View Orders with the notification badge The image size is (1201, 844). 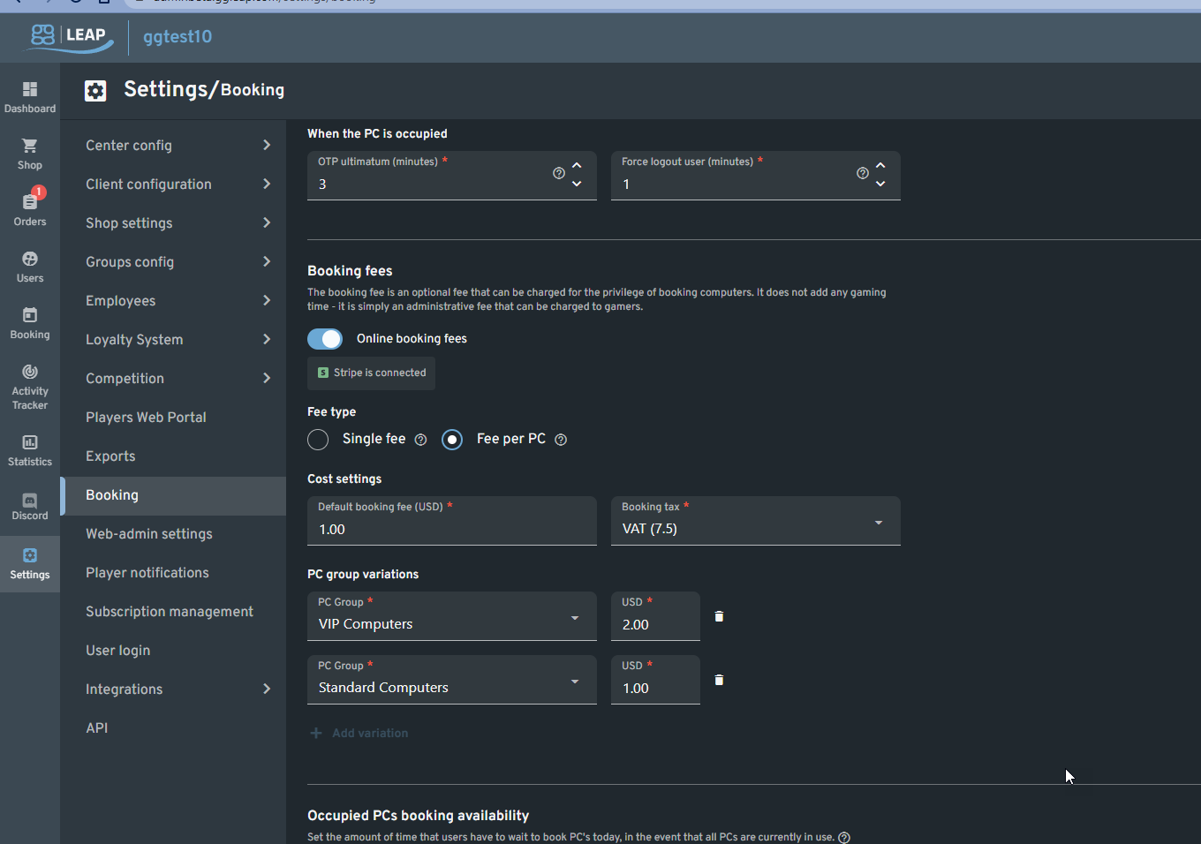point(29,208)
